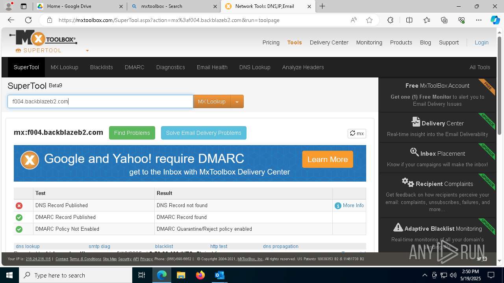
Task: Open the Pricing menu link
Action: pos(271,42)
